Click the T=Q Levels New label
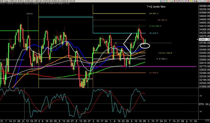210x123 pixels. click(156, 7)
